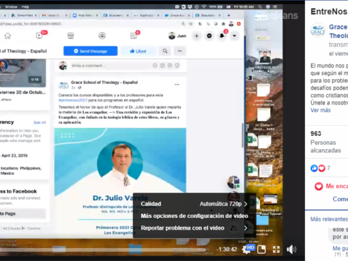Expand the description with Ver más

click(321, 110)
